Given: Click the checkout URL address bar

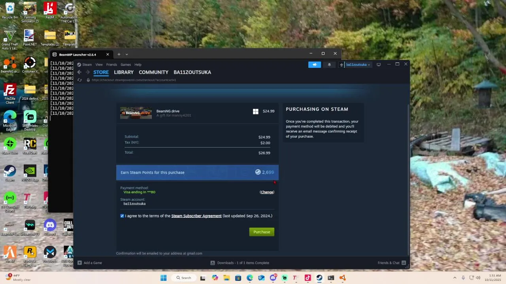Looking at the screenshot, I should [134, 80].
